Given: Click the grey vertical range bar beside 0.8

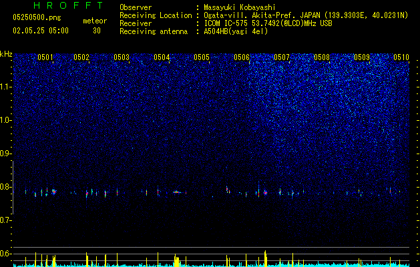Looking at the screenshot, I should click(13, 187).
